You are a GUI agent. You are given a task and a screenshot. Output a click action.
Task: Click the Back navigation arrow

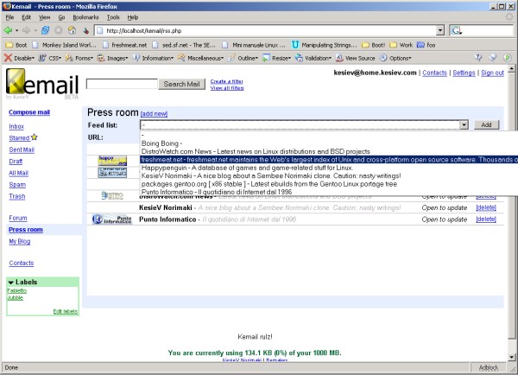coord(8,31)
